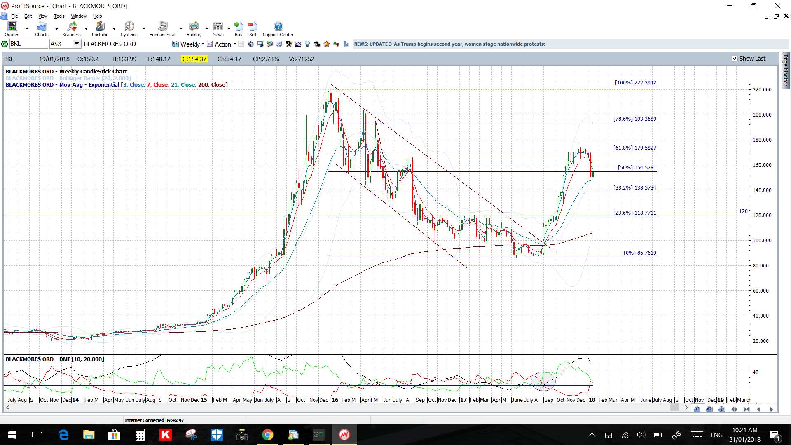Click the zoom magnifier chart icon
Image resolution: width=791 pixels, height=445 pixels.
269,44
